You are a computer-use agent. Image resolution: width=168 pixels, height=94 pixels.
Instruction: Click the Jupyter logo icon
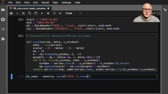tap(3, 2)
